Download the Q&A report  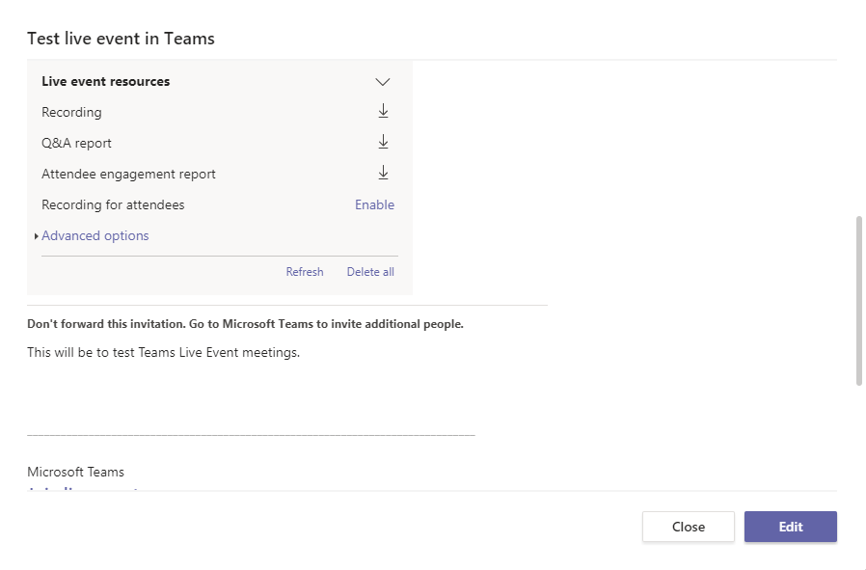click(x=383, y=143)
